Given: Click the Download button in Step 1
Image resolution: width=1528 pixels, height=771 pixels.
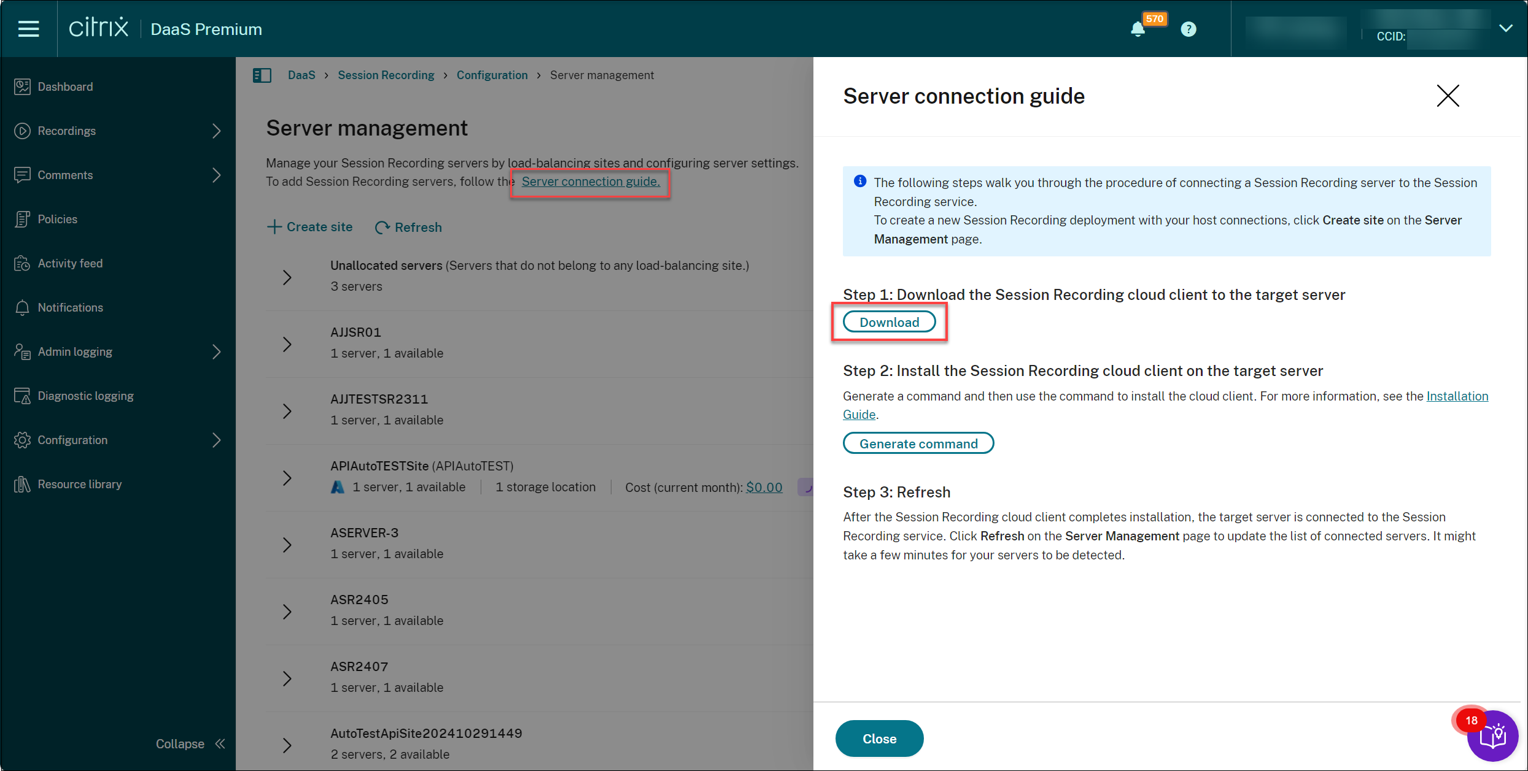Looking at the screenshot, I should 889,322.
